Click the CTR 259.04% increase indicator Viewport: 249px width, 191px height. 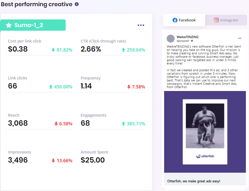coord(133,50)
